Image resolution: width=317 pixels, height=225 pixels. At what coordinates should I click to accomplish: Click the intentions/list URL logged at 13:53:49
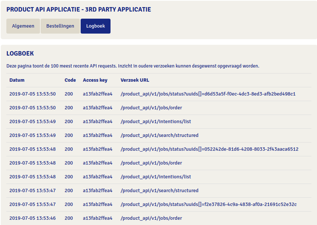pos(156,122)
